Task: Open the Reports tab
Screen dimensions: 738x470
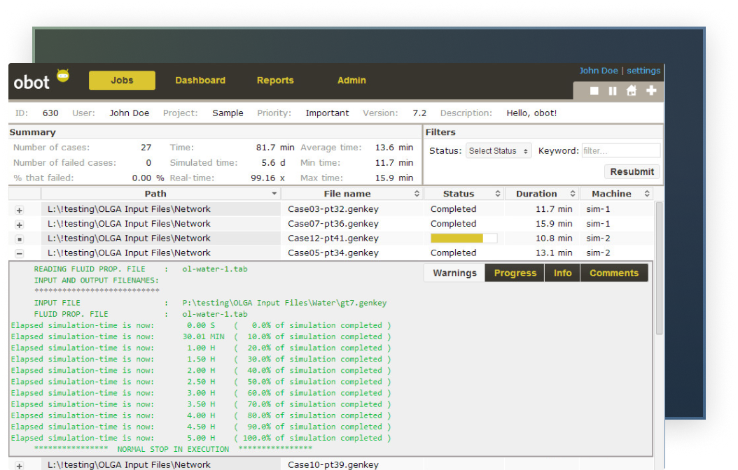Action: (x=275, y=80)
